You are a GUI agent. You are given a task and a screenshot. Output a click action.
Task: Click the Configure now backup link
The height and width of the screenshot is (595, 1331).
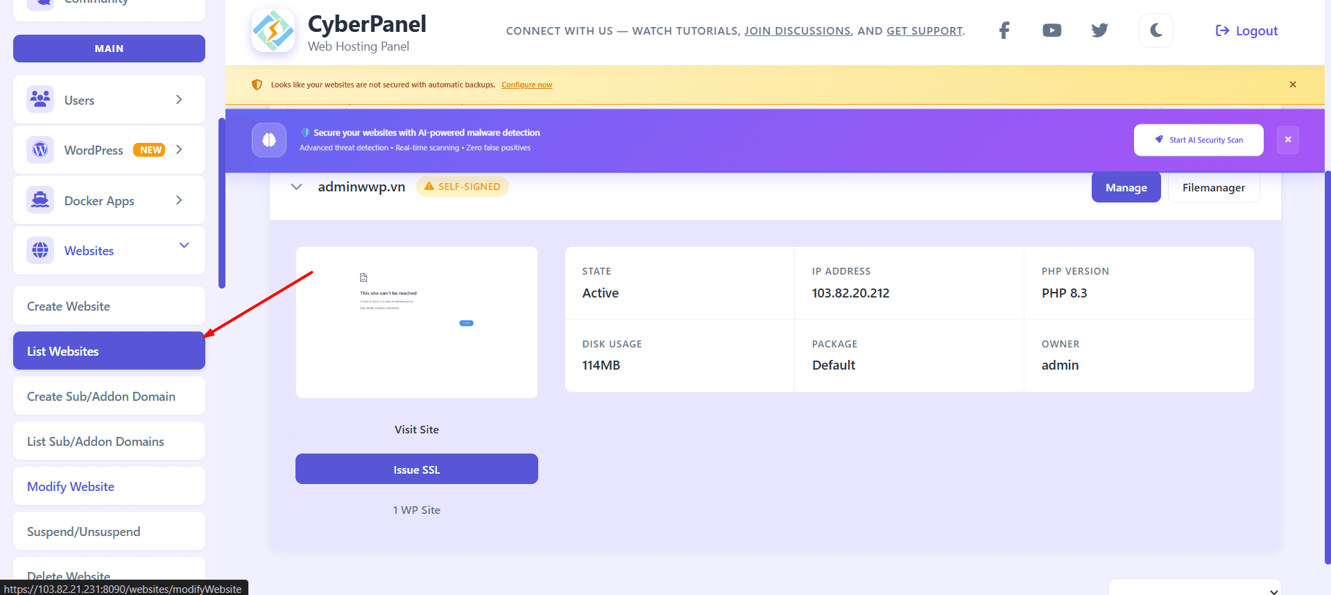[526, 85]
